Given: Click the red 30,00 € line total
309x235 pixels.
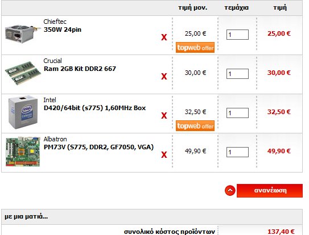Looking at the screenshot, I should click(279, 73).
